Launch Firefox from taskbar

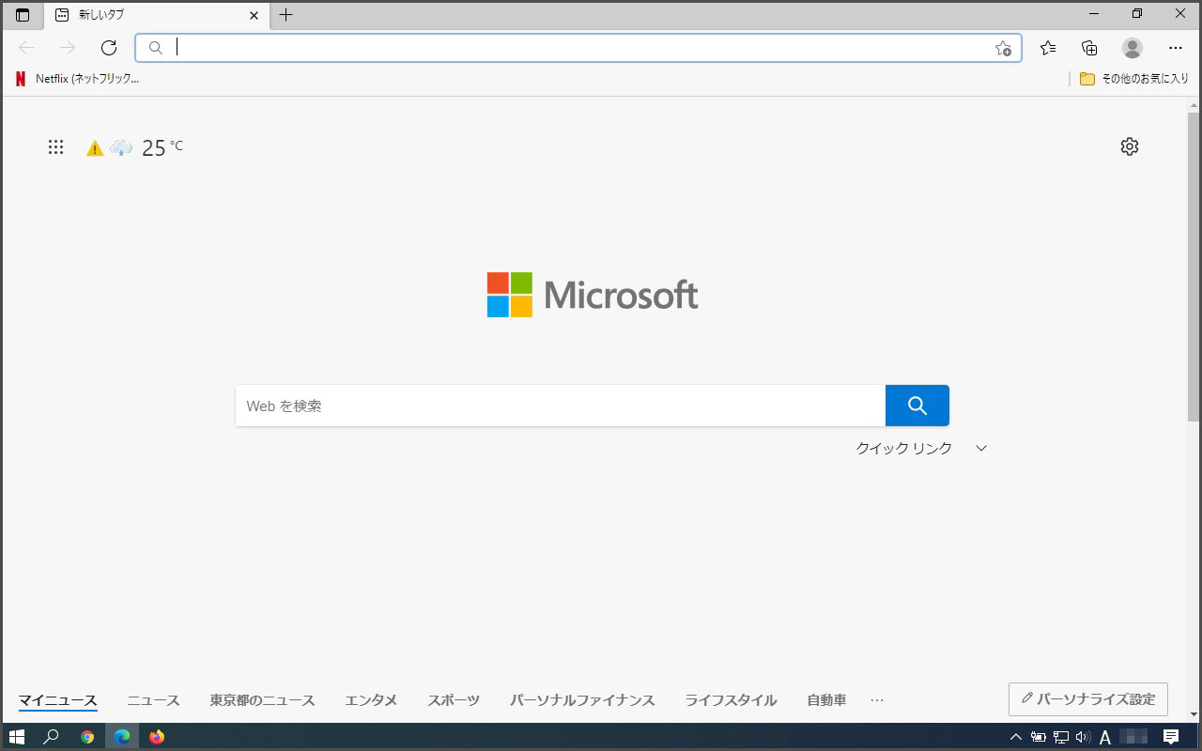pyautogui.click(x=157, y=737)
